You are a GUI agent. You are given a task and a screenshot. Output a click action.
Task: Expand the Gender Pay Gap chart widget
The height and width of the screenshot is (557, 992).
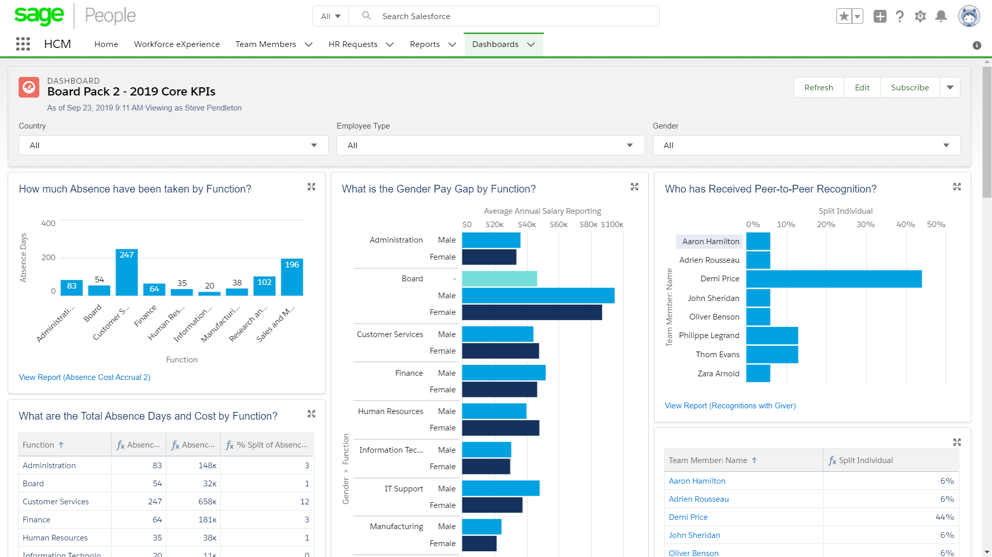click(634, 187)
